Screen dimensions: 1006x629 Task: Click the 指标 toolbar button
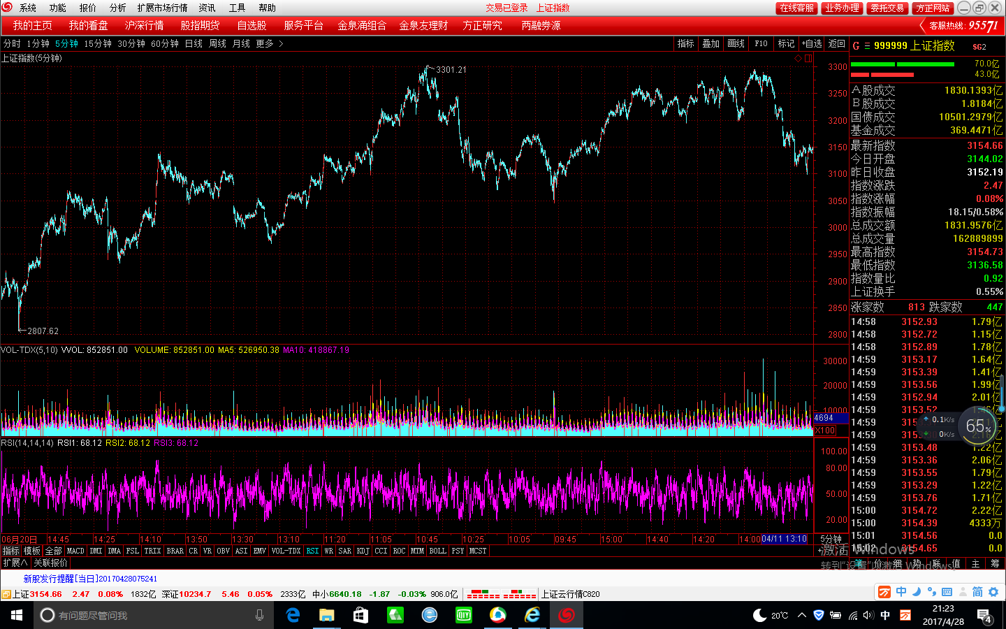click(x=686, y=43)
